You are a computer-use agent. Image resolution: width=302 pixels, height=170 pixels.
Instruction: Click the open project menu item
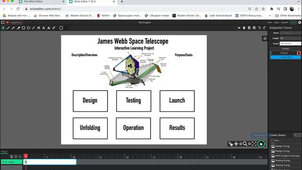click(x=277, y=23)
